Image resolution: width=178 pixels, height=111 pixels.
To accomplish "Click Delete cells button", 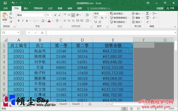I will point(138,18).
